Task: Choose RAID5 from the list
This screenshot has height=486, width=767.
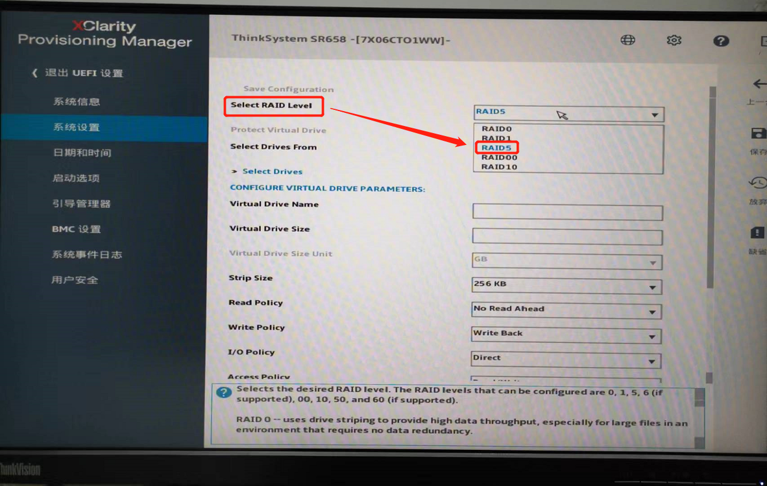Action: click(497, 147)
